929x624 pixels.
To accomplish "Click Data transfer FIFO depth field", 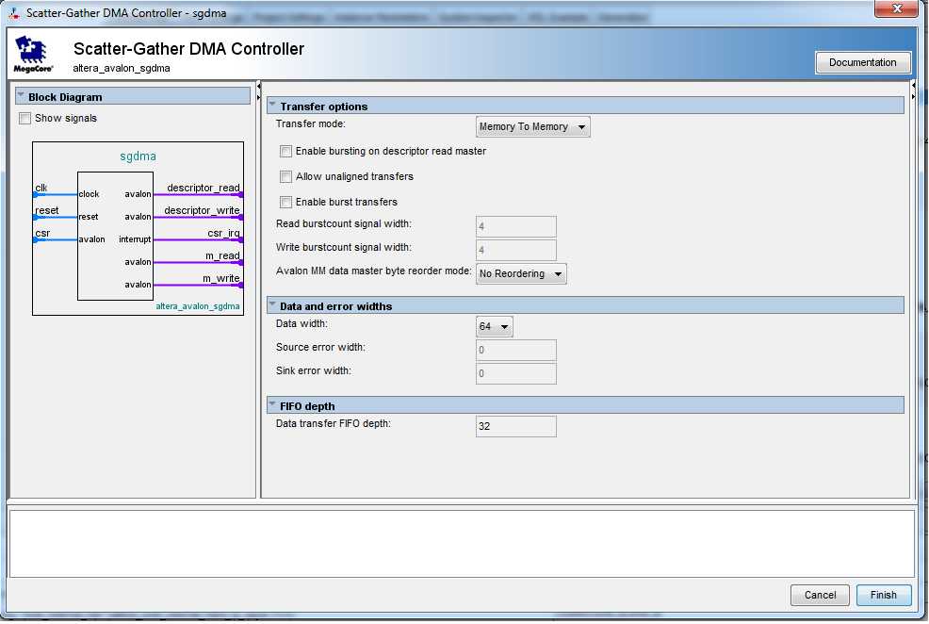I will [515, 426].
